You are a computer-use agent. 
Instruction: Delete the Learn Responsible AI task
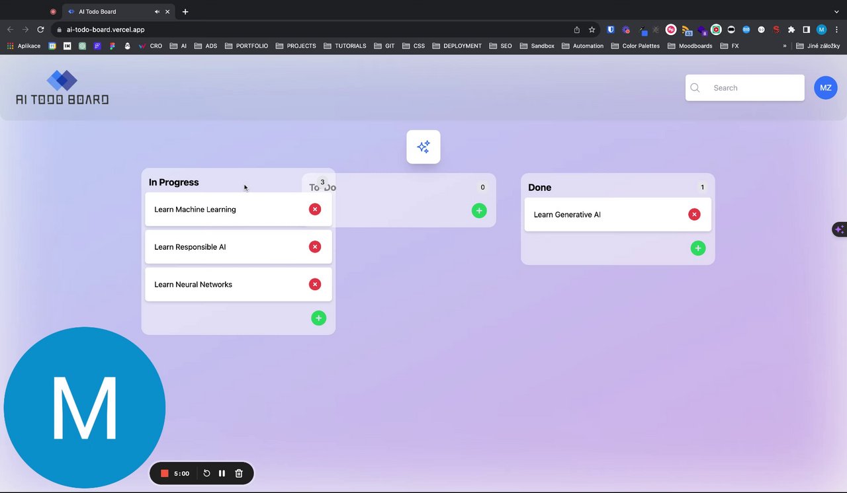coord(315,246)
